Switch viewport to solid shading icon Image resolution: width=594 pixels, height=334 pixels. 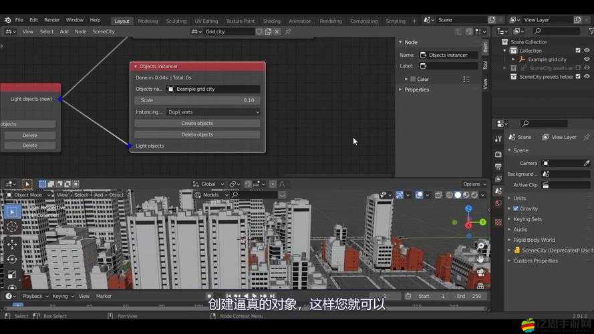point(458,194)
